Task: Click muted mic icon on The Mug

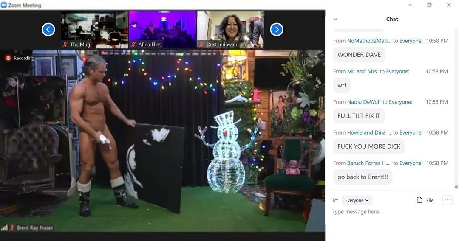Action: [x=65, y=45]
